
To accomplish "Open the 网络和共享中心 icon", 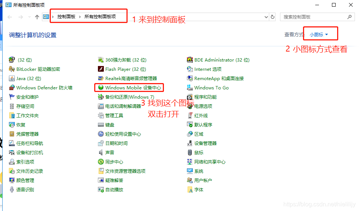I will (190, 162).
